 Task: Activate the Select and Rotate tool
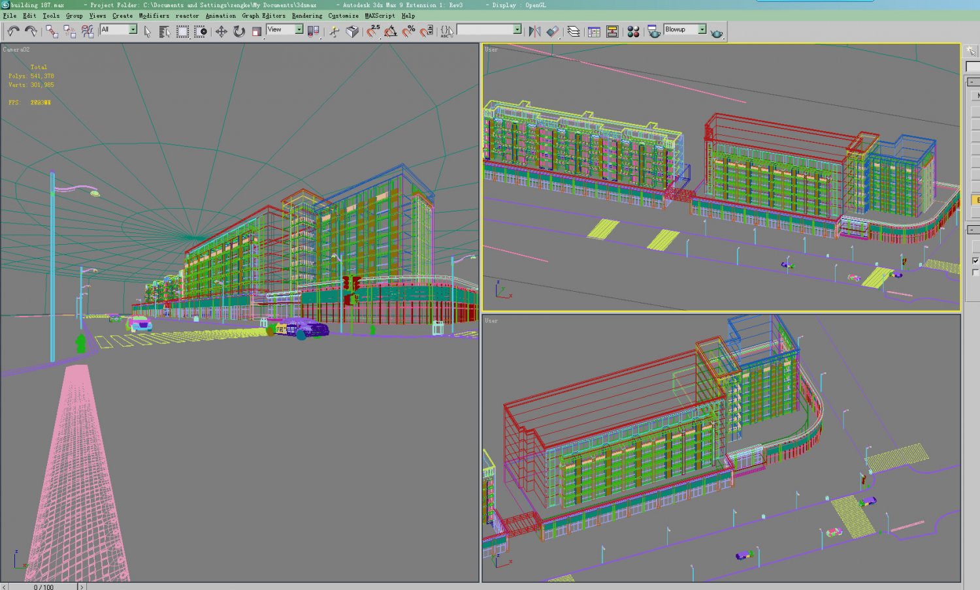click(239, 31)
